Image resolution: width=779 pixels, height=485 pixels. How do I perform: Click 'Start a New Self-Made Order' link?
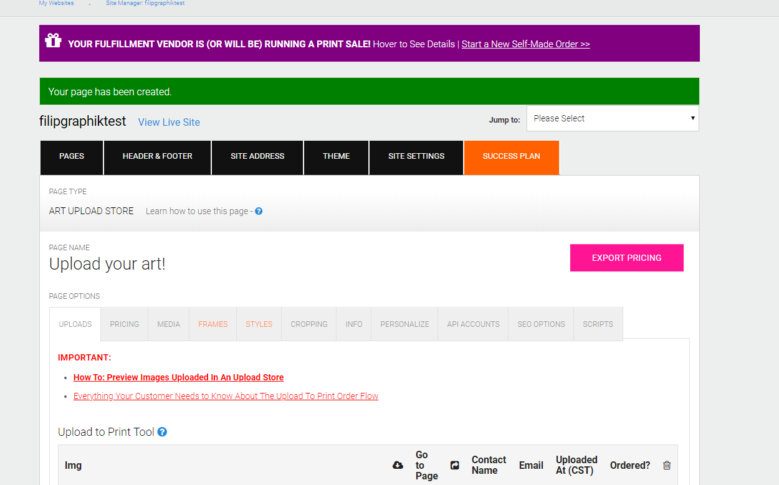pyautogui.click(x=525, y=44)
